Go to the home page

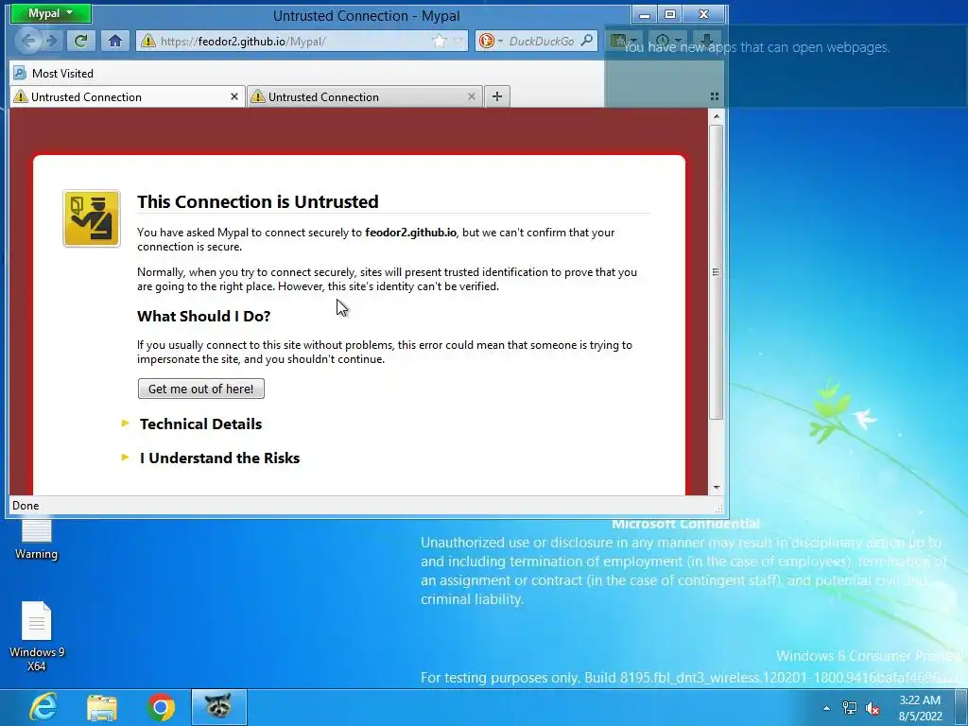click(x=114, y=41)
